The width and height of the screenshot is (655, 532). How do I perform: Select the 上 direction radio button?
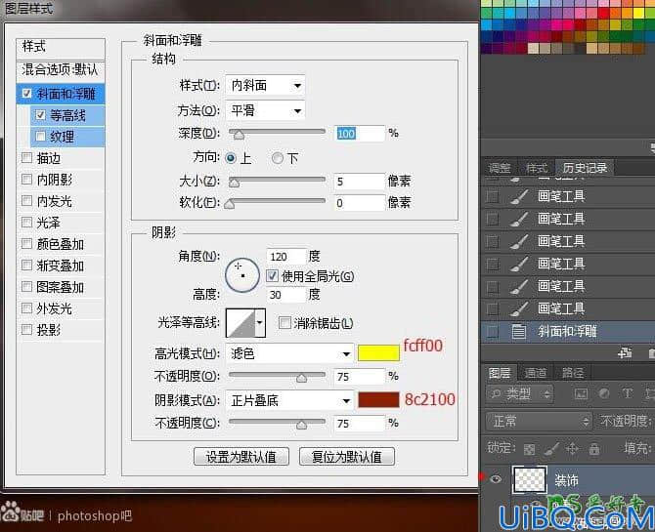(x=231, y=158)
